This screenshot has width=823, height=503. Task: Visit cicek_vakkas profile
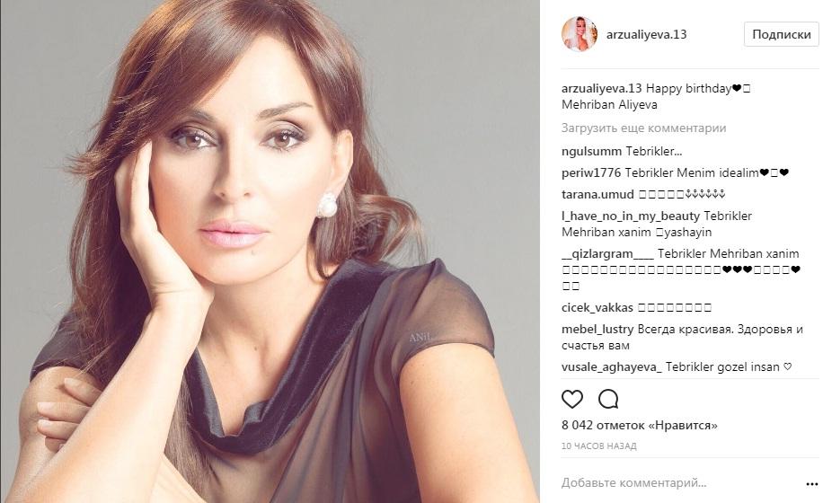point(597,308)
